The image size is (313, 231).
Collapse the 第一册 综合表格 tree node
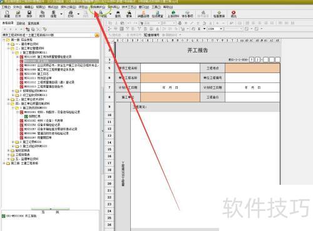tap(4, 40)
